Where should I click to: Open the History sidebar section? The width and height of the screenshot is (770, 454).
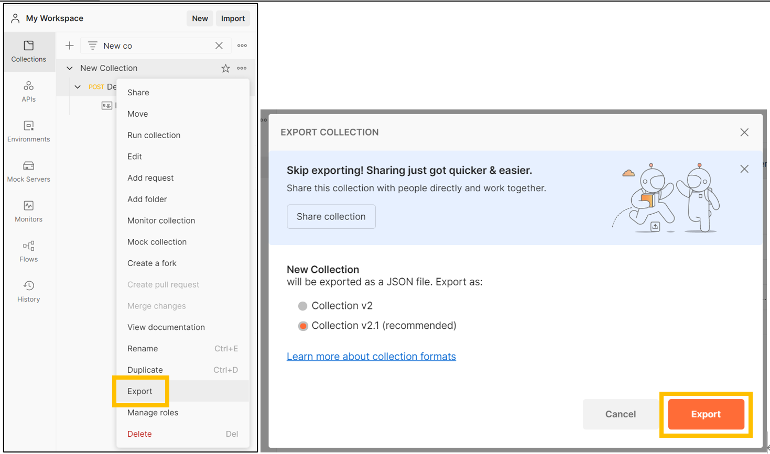(29, 292)
